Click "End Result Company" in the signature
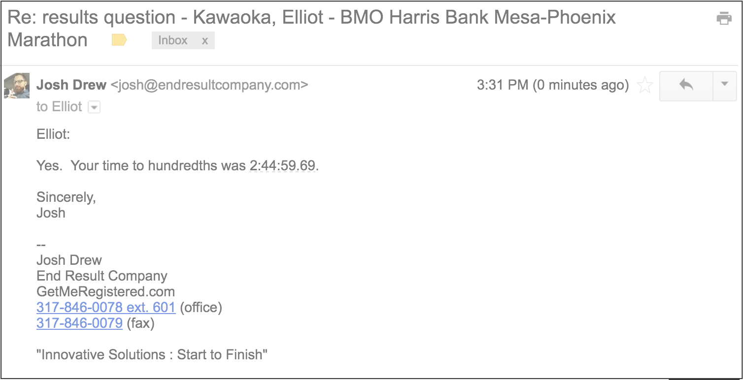Viewport: 743px width, 380px height. click(102, 276)
